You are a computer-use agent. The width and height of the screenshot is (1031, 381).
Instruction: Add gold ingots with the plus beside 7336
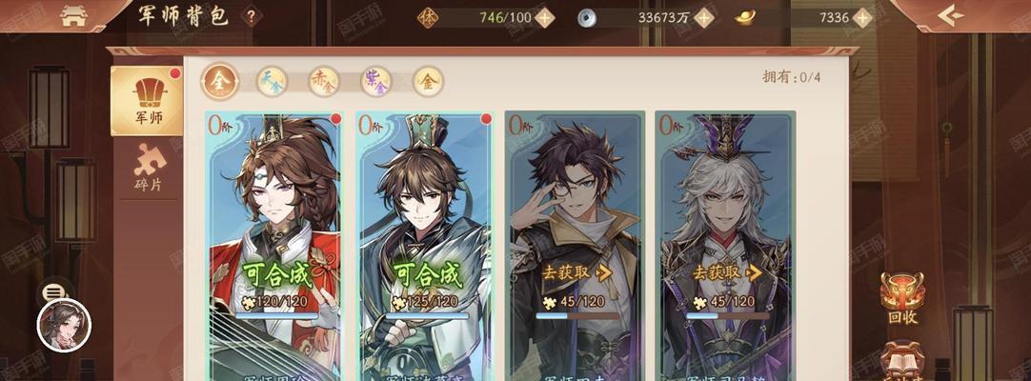point(862,18)
